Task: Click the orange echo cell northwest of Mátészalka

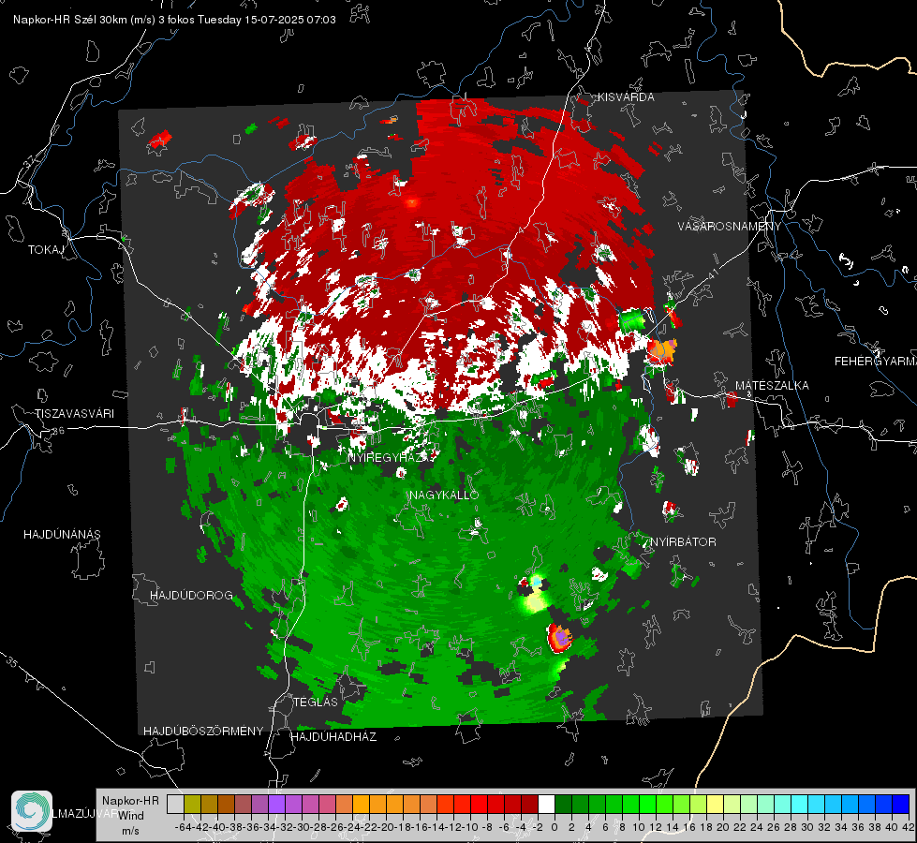Action: click(x=663, y=350)
